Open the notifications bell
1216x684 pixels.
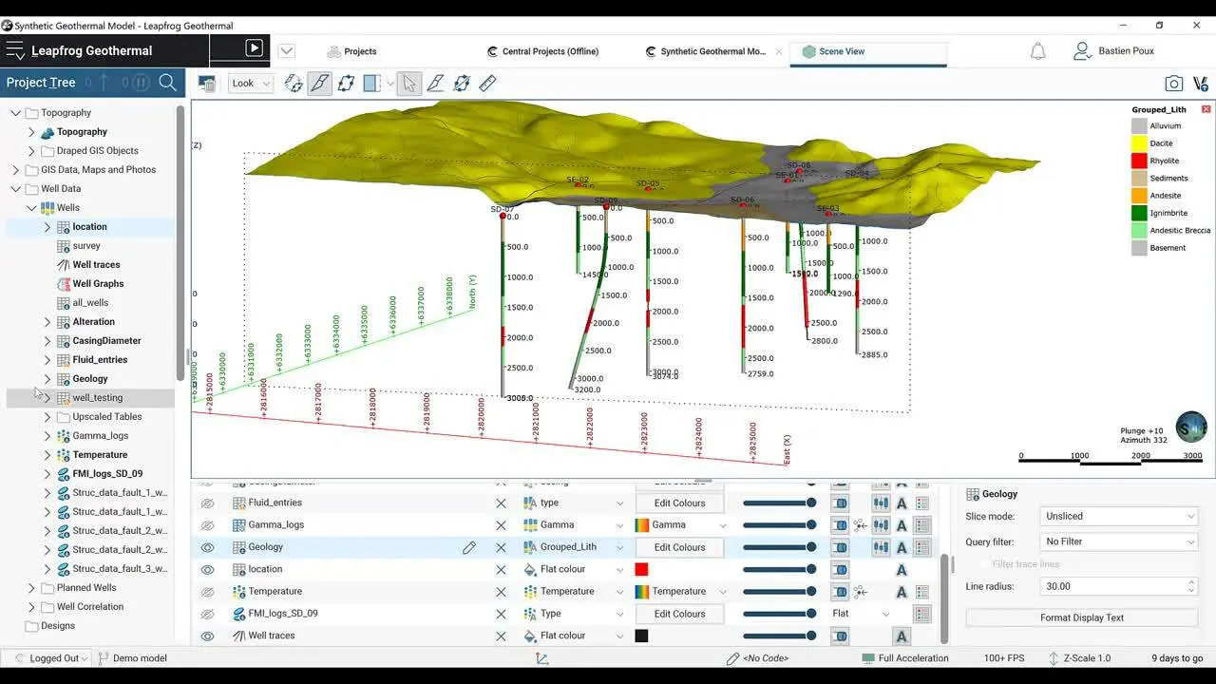click(x=1038, y=51)
